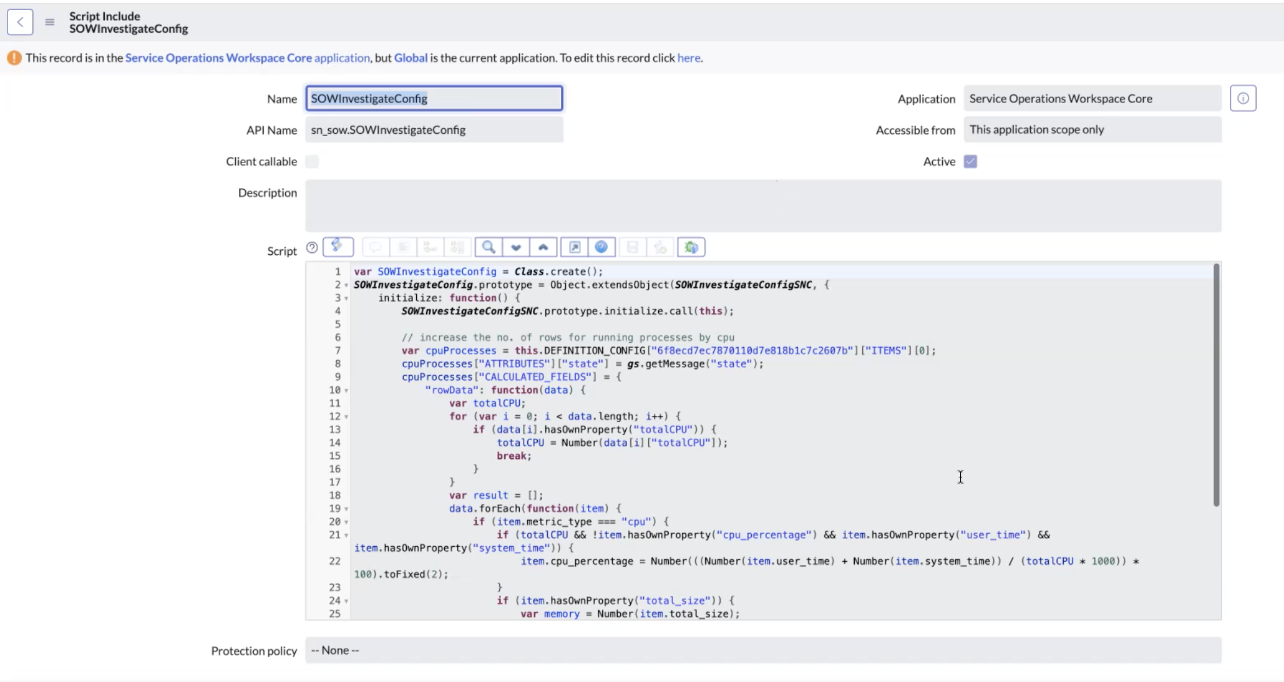This screenshot has width=1284, height=682.
Task: Open the script debugger bug icon
Action: (691, 247)
